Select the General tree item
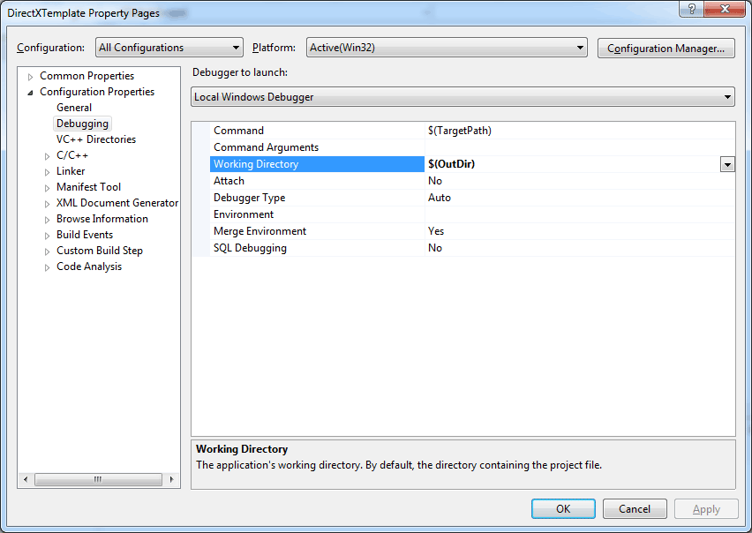Image resolution: width=752 pixels, height=533 pixels. click(74, 108)
